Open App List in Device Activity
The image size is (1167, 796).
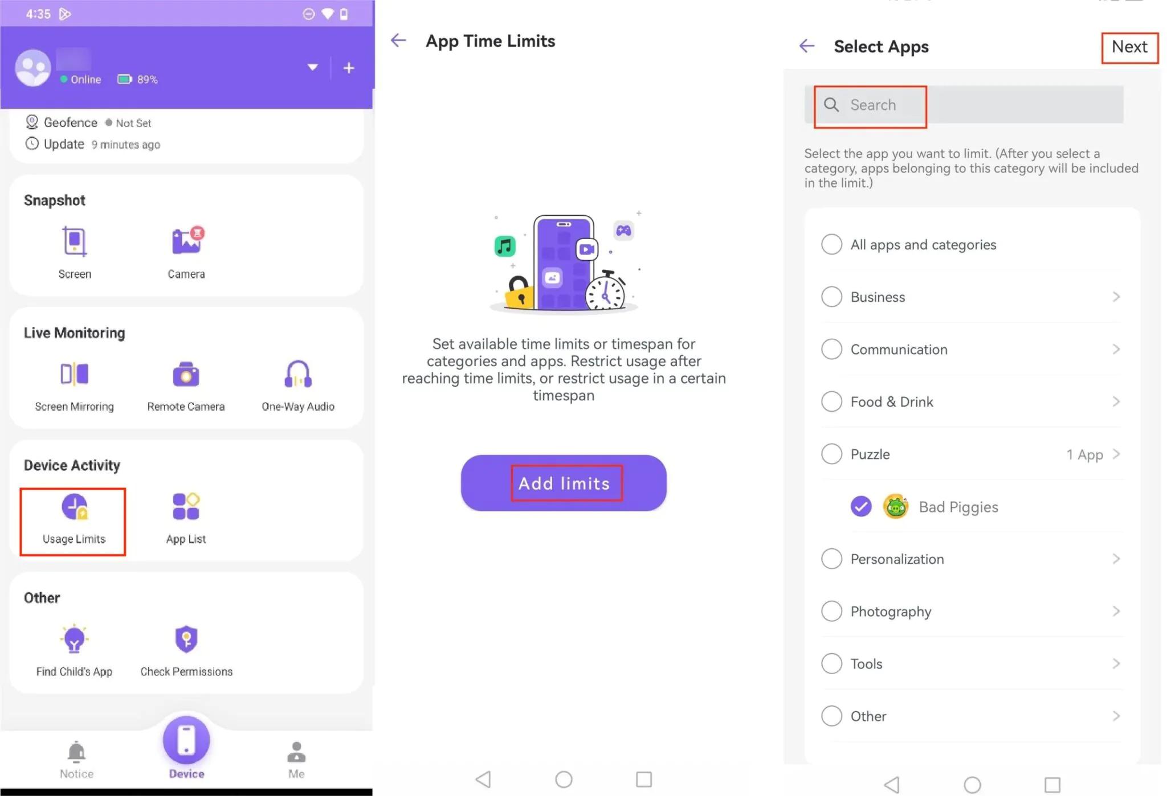tap(185, 516)
